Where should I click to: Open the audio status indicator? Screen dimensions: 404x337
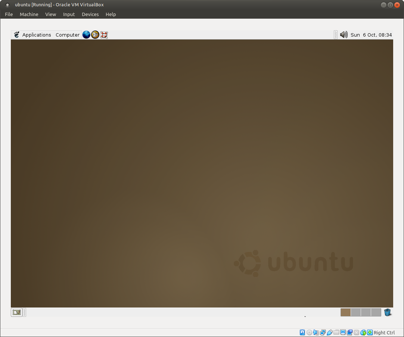316,333
